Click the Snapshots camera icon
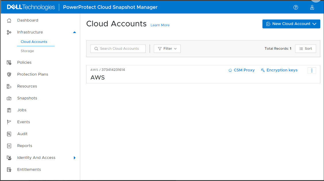Image resolution: width=324 pixels, height=181 pixels. coord(9,98)
